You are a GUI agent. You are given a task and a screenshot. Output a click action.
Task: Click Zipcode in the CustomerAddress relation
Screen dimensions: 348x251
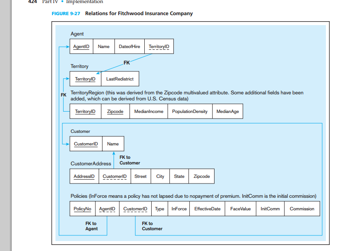(x=202, y=176)
